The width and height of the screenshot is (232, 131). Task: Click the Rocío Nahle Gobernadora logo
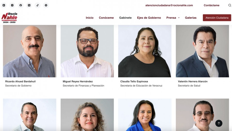(x=9, y=18)
